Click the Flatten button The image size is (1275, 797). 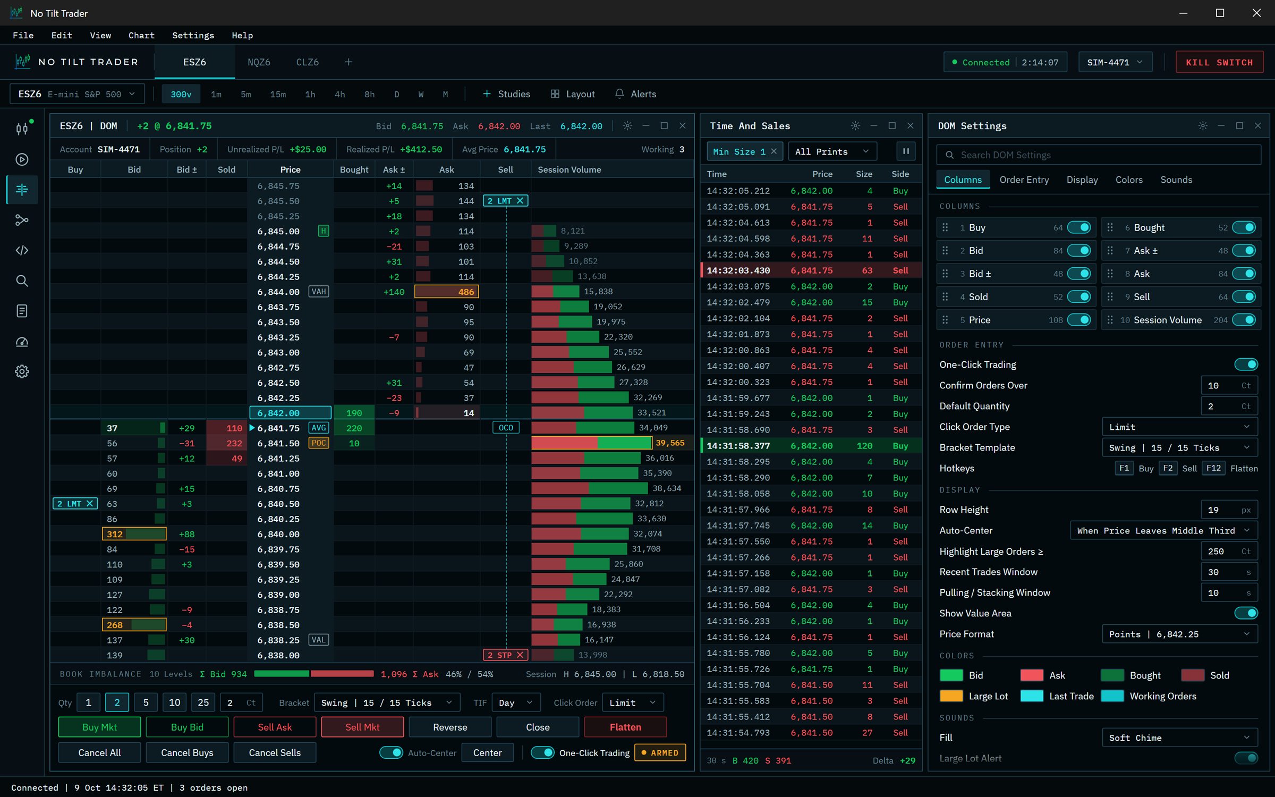(x=625, y=727)
